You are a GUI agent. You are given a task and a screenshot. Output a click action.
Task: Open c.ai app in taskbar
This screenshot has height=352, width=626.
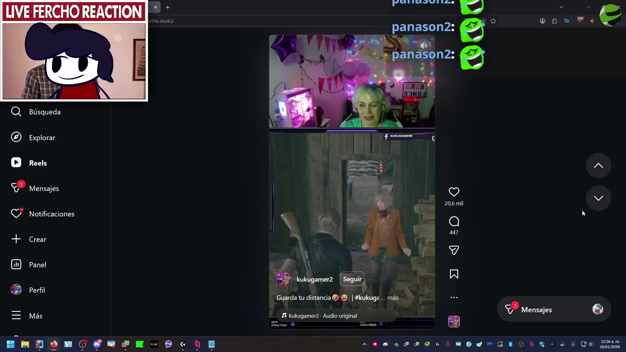154,344
